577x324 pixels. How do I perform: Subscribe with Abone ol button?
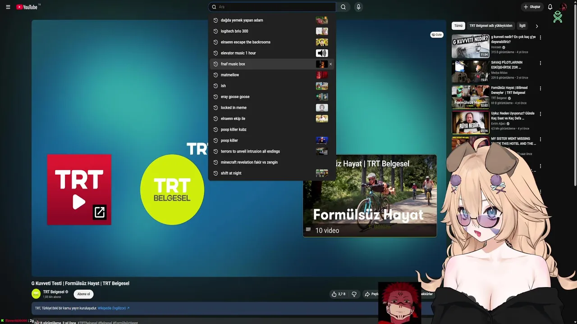tap(83, 294)
